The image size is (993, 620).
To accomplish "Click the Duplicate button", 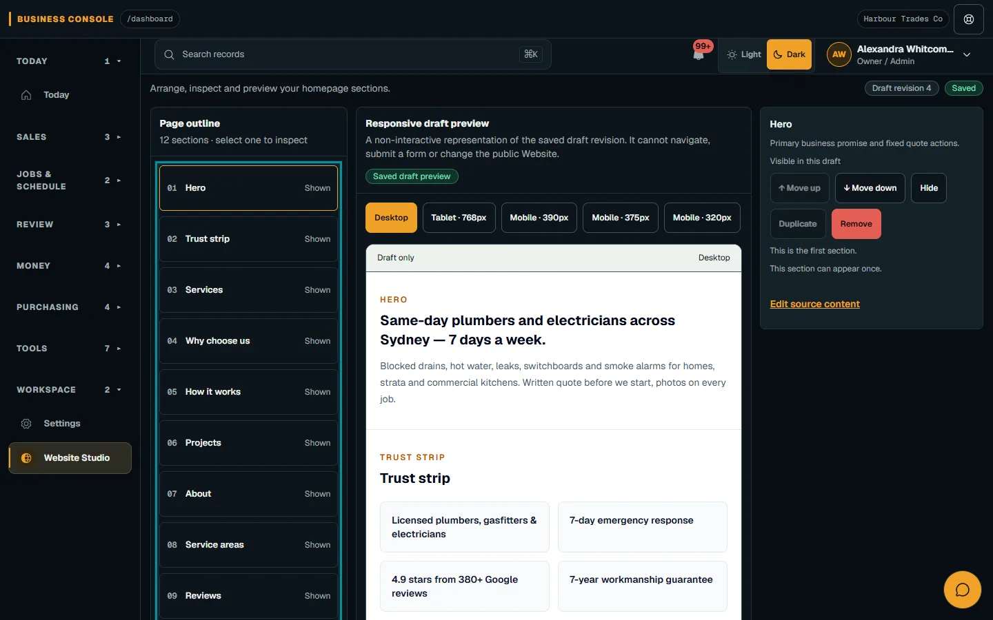I will click(x=797, y=224).
